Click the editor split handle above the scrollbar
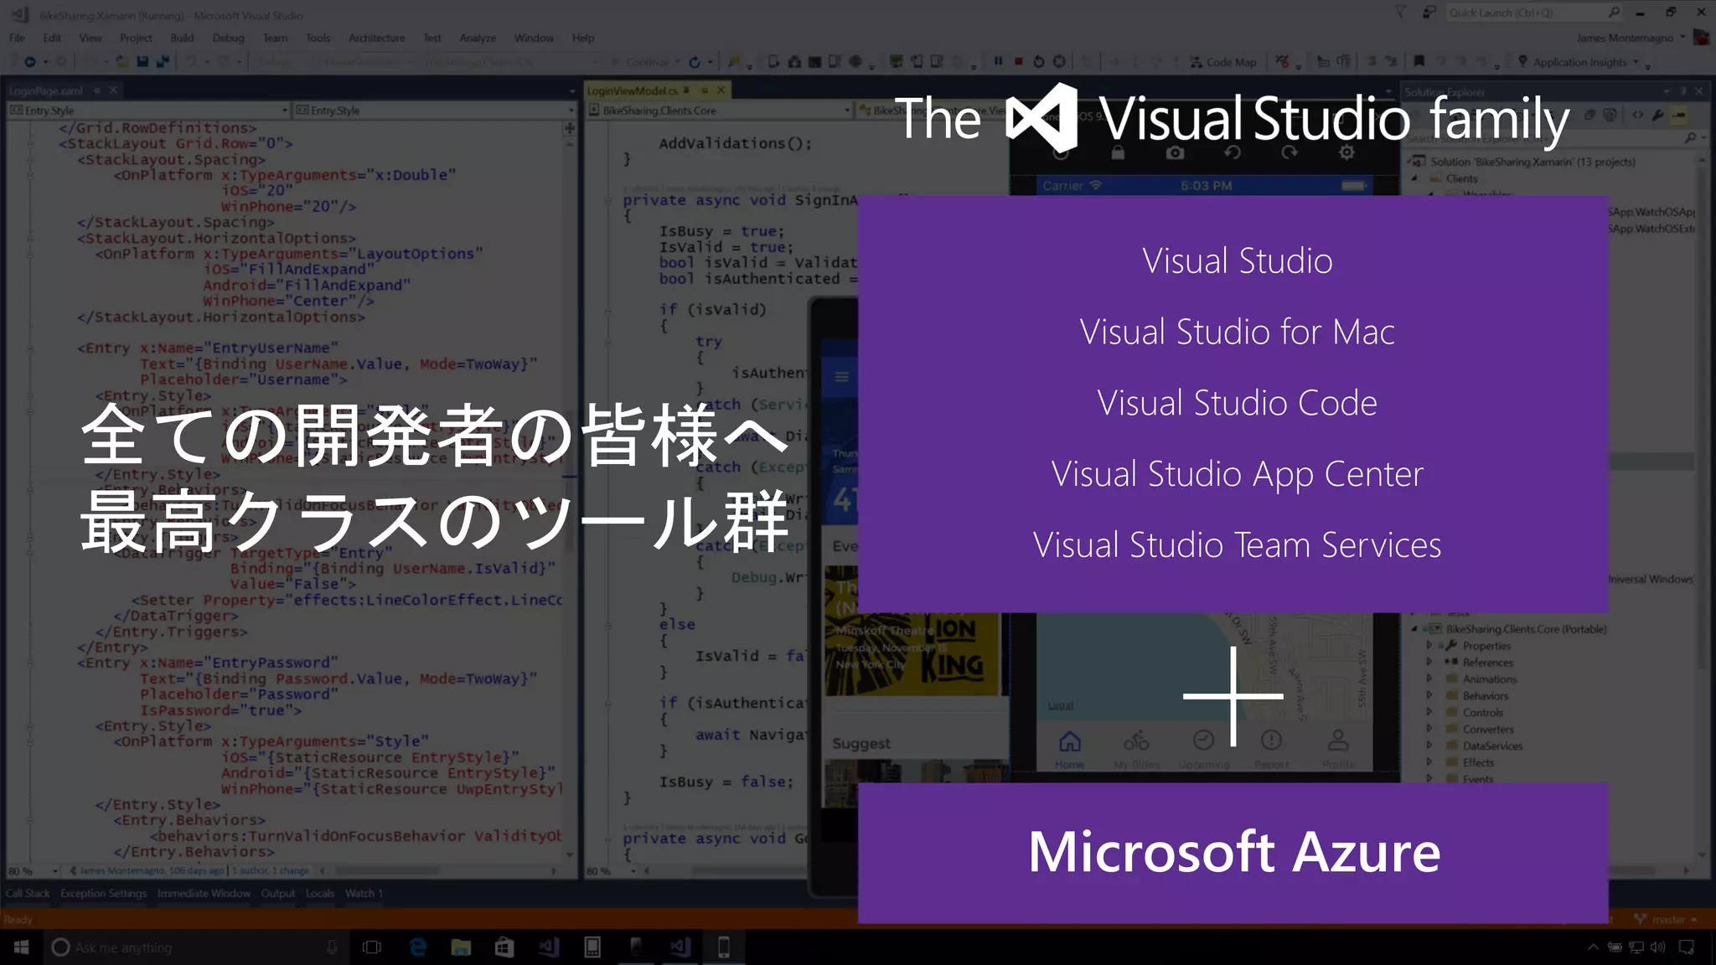 point(570,128)
